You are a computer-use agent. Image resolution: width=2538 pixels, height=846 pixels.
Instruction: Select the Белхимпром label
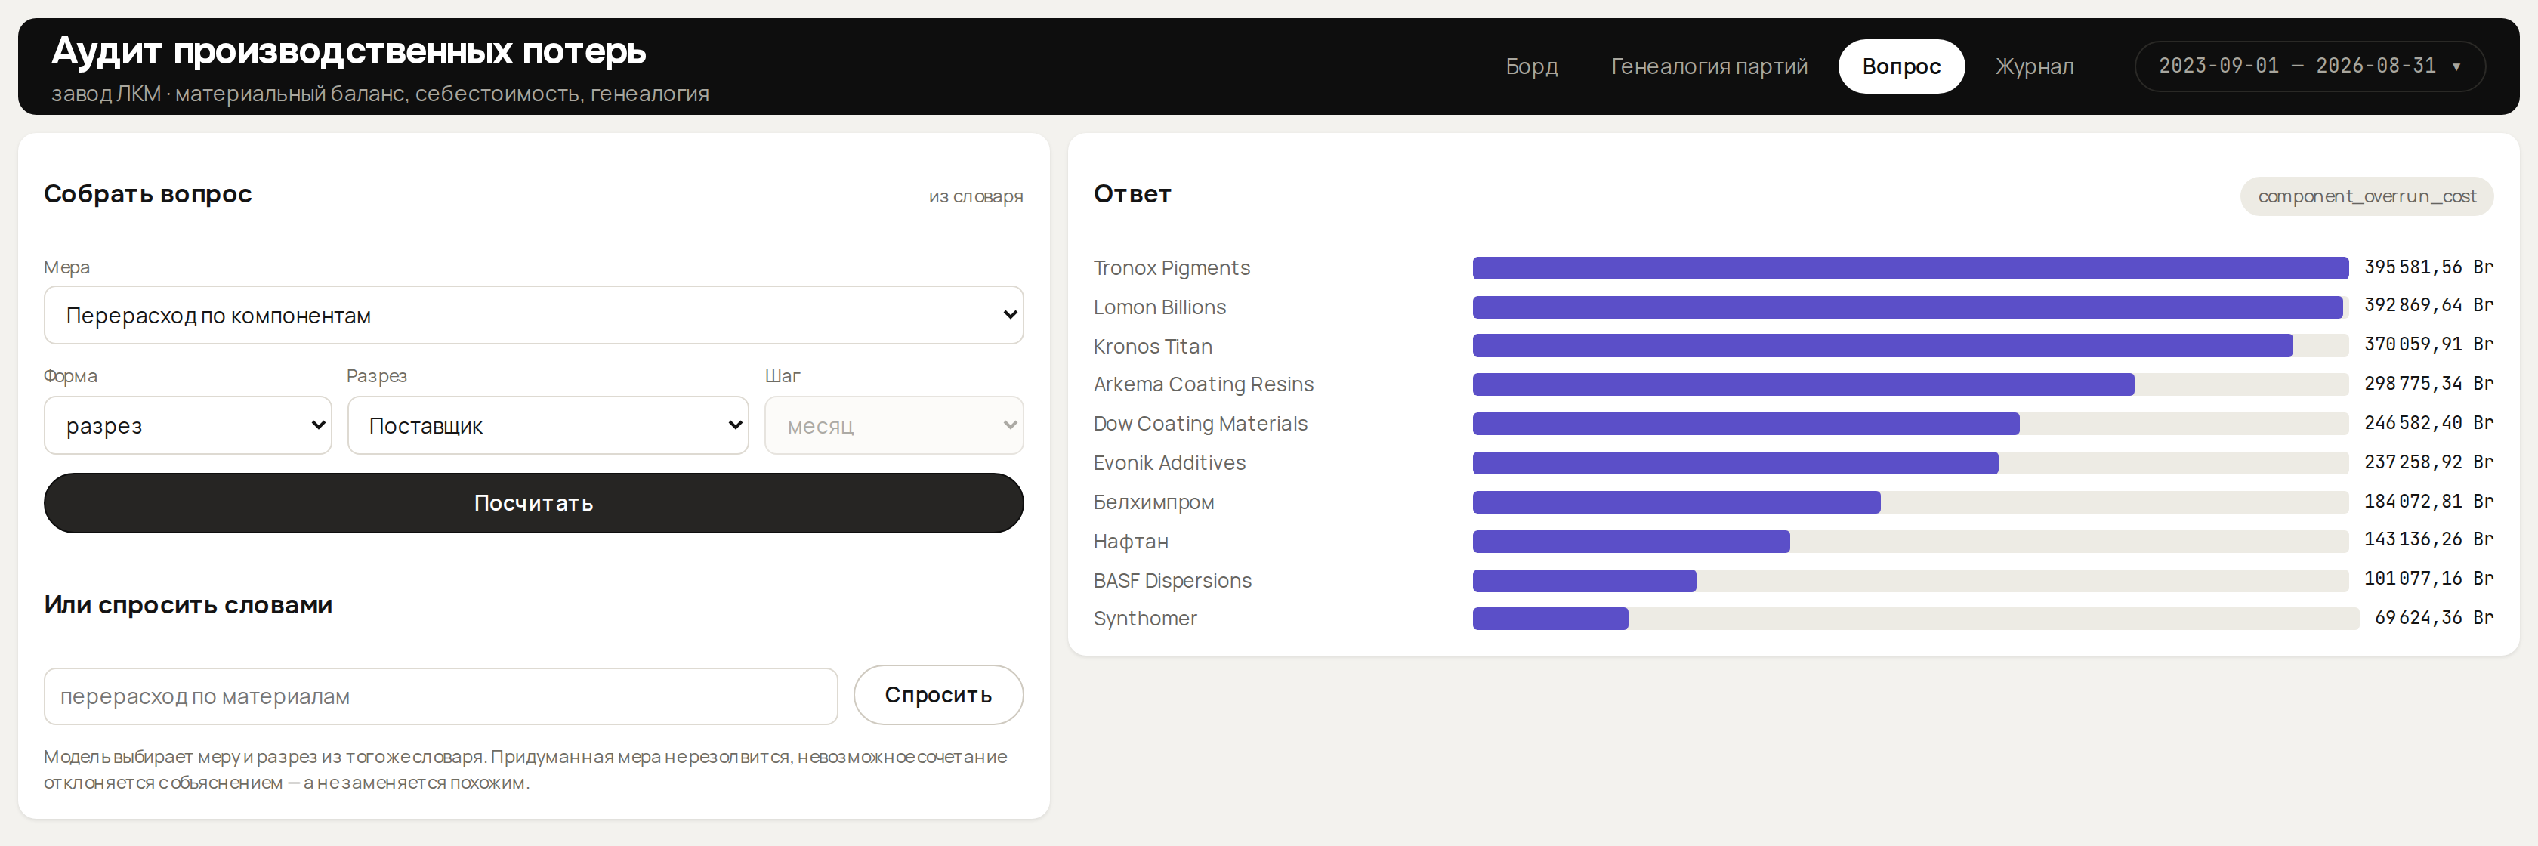click(1153, 502)
